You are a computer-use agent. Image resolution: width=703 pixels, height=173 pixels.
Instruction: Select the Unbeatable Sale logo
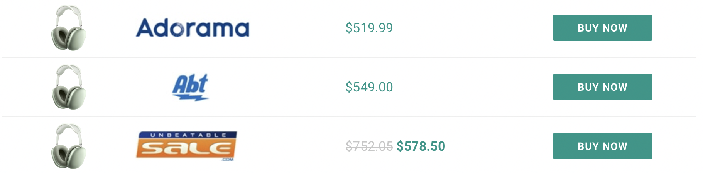tap(187, 146)
